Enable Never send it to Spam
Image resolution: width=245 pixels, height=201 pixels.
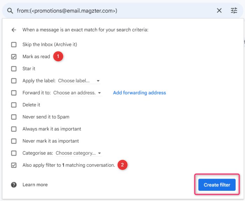[14, 117]
